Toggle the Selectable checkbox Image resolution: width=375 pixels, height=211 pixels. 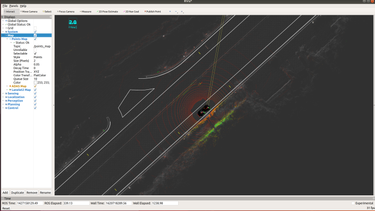click(x=35, y=54)
